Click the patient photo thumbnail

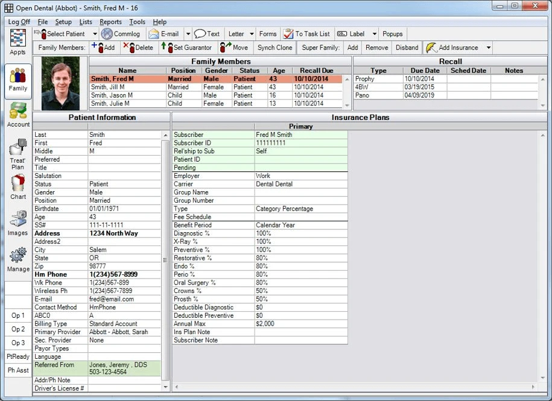tap(60, 83)
